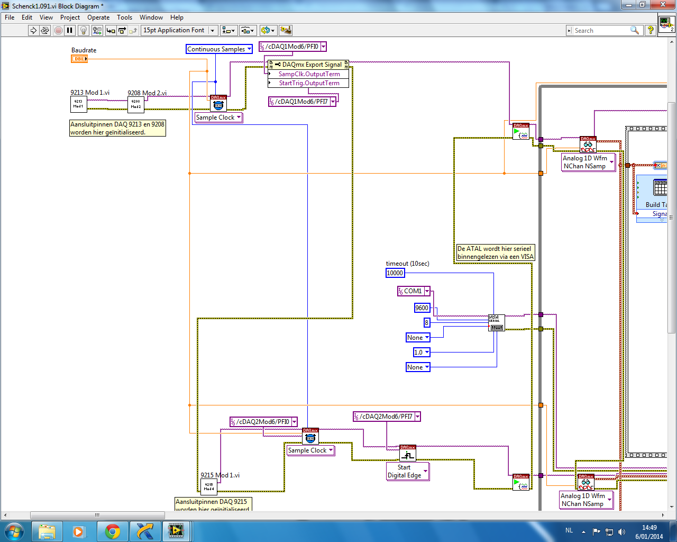This screenshot has height=542, width=677.
Task: Select the timeout 10000 constant
Action: [x=395, y=273]
